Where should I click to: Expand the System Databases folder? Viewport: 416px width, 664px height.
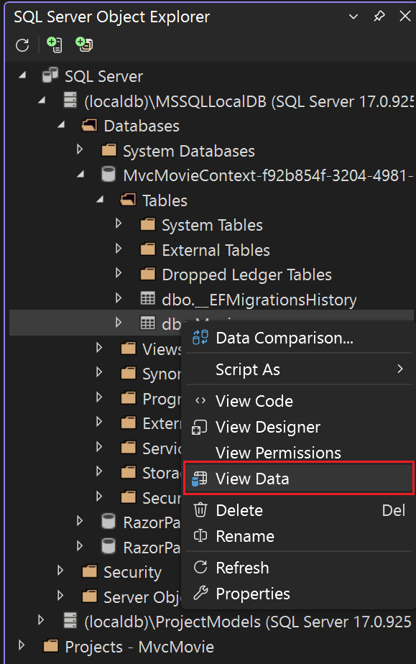80,149
